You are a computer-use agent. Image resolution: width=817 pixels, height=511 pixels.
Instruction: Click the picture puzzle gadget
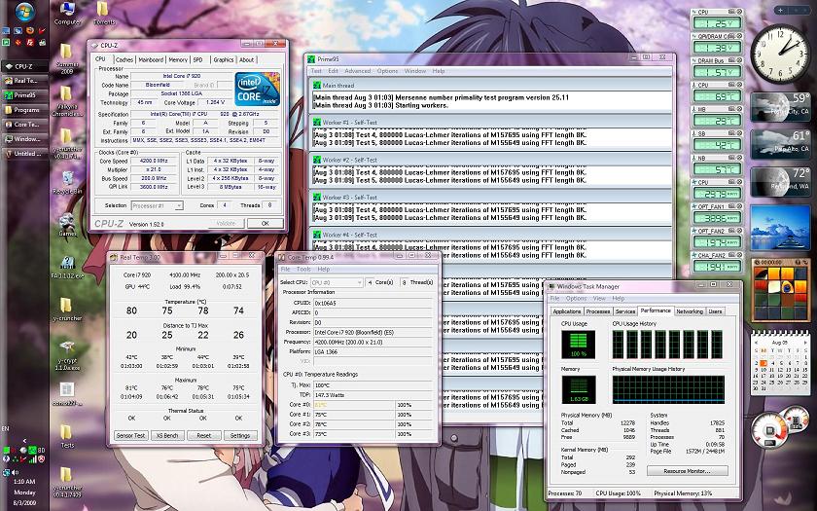[x=779, y=289]
